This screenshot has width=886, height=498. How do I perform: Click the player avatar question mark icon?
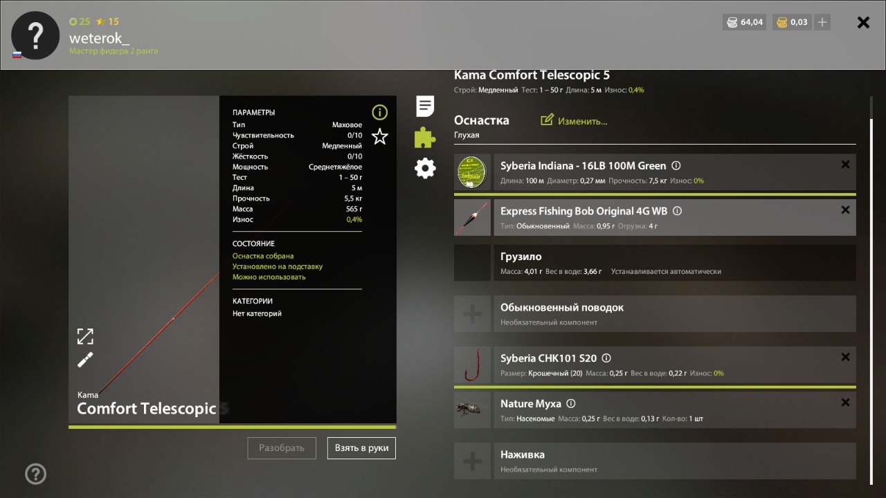click(x=35, y=35)
